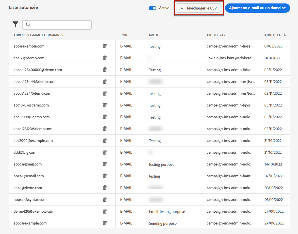Screen dimensions: 298x234
Task: Click the Type column header
Action: click(124, 35)
